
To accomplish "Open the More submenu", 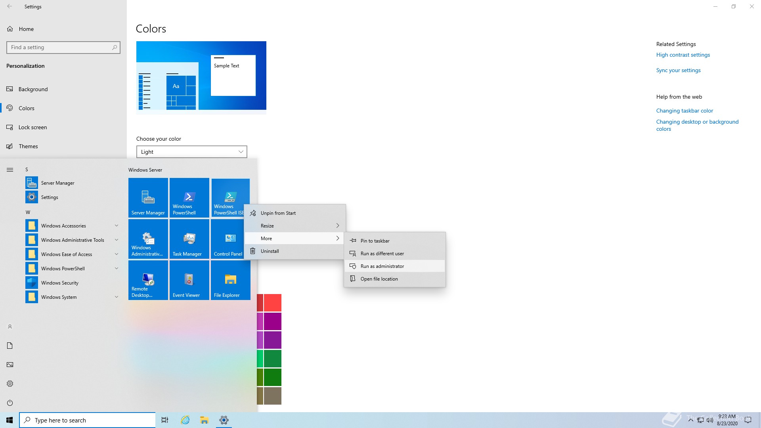I will point(294,238).
